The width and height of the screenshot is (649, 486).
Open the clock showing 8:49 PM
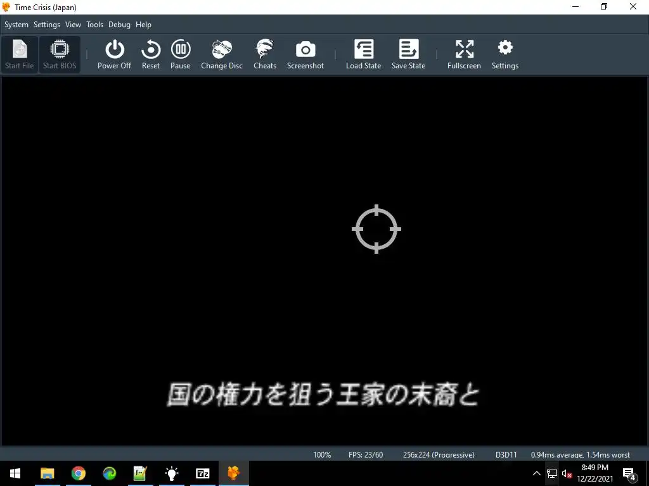click(x=594, y=473)
